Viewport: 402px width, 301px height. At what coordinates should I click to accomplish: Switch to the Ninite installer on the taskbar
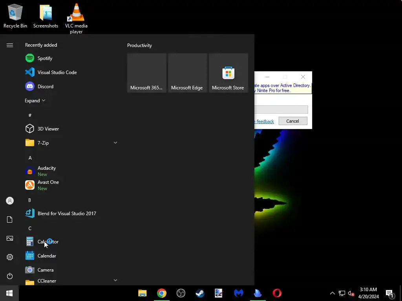point(258,293)
